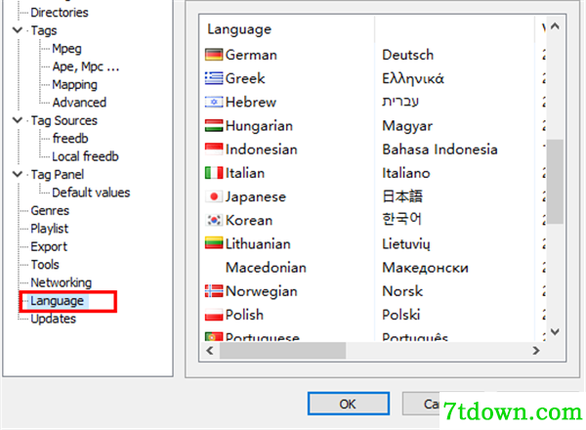Open the Networking settings page
The height and width of the screenshot is (430, 586).
pos(61,282)
